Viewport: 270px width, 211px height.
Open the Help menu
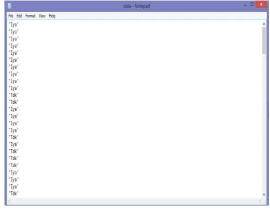pos(52,16)
